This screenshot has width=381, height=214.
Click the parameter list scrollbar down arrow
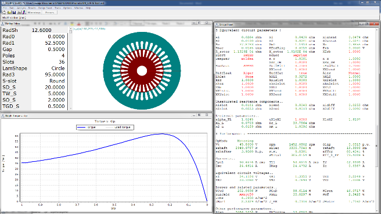71,108
